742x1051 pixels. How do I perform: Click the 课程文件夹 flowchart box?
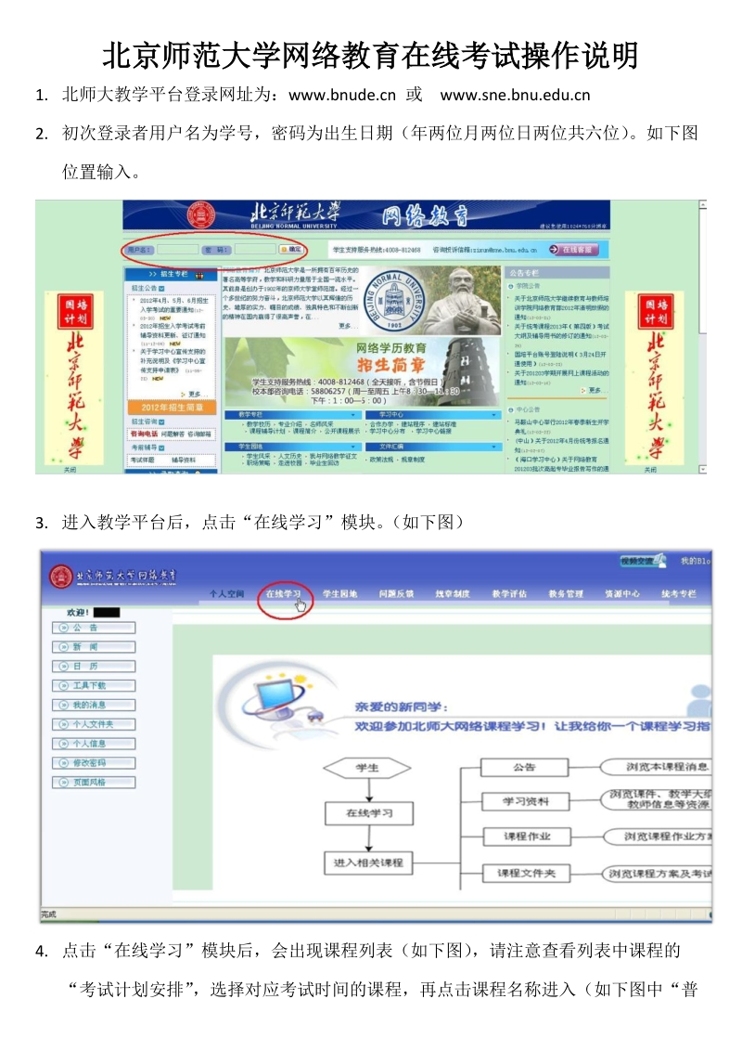click(x=527, y=874)
